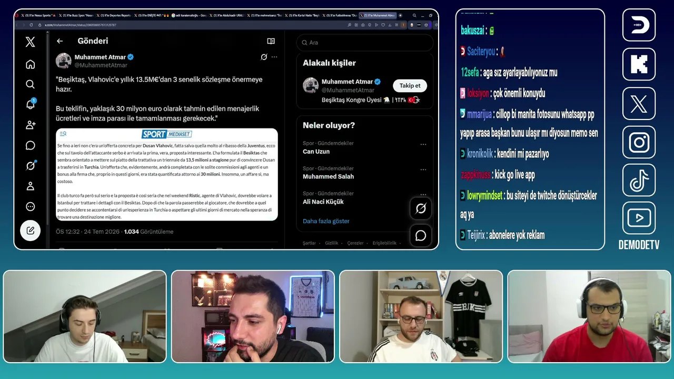The width and height of the screenshot is (674, 379).
Task: Click the top D logo icon in the overlay
Action: pyautogui.click(x=639, y=25)
